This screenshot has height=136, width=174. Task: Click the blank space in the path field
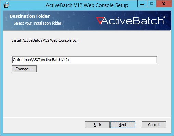112,60
